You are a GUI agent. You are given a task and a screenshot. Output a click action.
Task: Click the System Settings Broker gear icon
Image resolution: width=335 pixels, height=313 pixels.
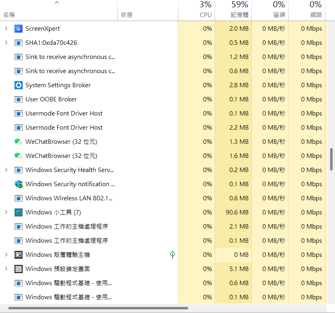(x=19, y=85)
